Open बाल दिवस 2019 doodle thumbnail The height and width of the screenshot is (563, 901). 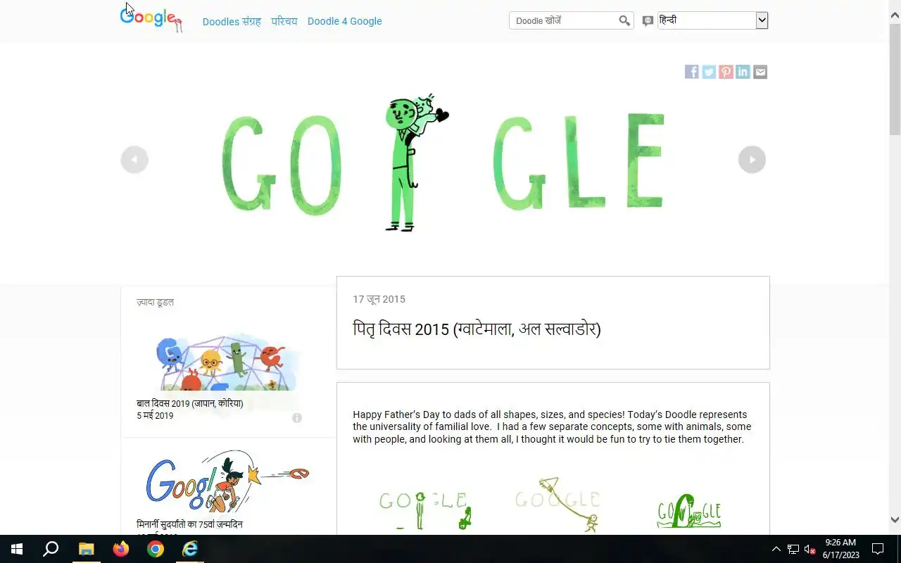pos(222,362)
